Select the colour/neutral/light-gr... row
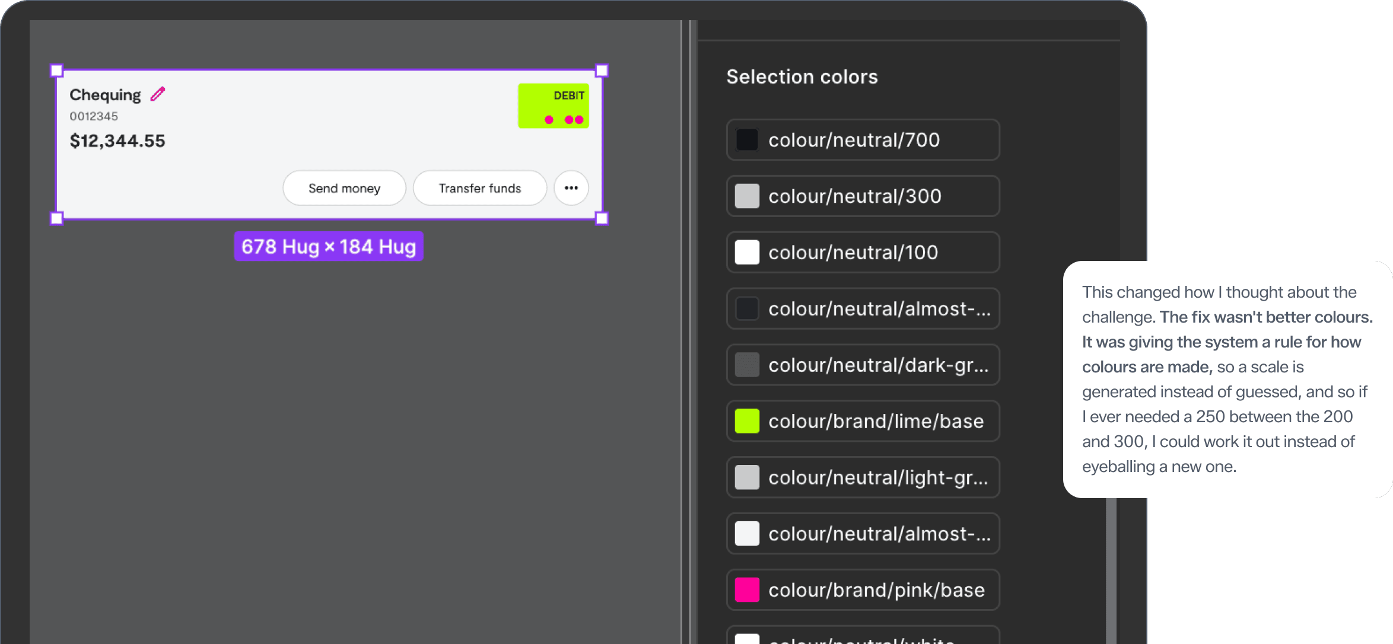Screen dimensions: 1393x644 (x=863, y=477)
